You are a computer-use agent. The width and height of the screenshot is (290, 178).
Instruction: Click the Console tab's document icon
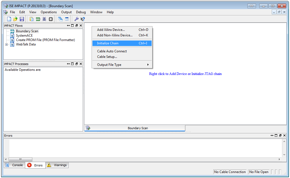(x=7, y=165)
